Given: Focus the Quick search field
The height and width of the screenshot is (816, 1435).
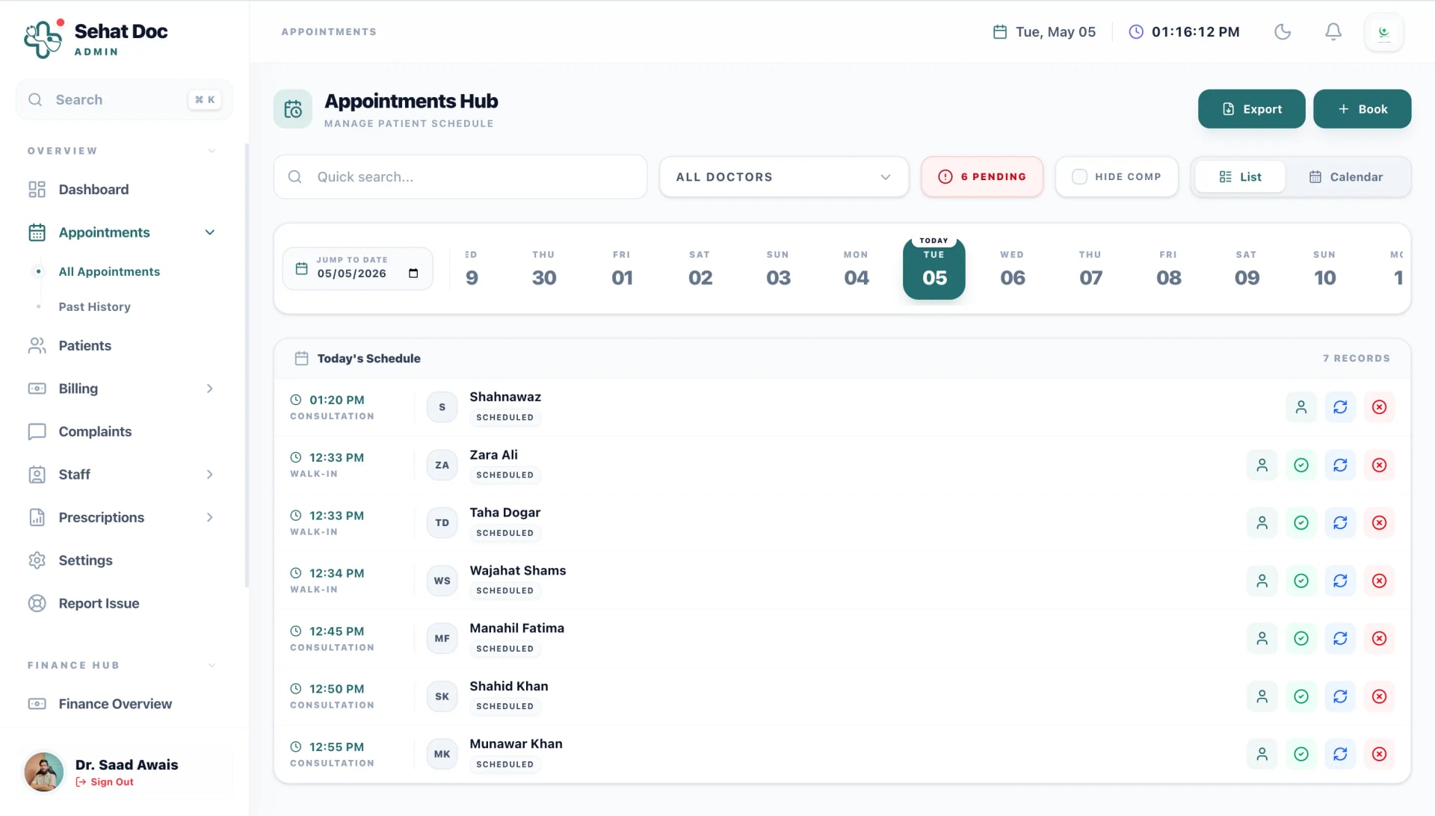Looking at the screenshot, I should (x=460, y=177).
